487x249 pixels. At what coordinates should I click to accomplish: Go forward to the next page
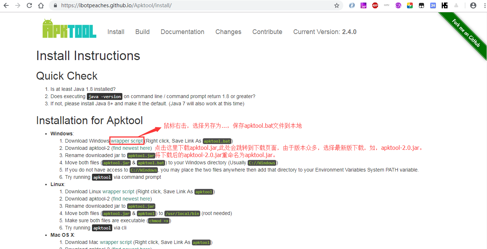(x=18, y=5)
